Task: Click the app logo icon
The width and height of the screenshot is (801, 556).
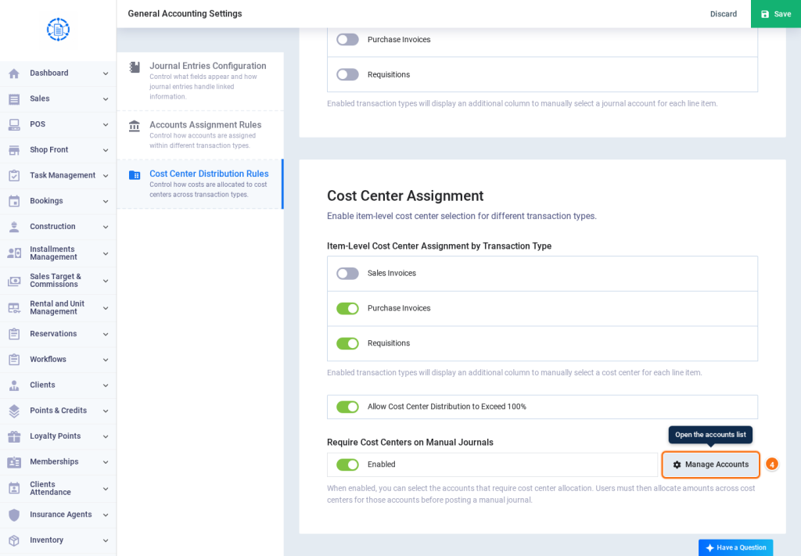Action: (x=58, y=30)
